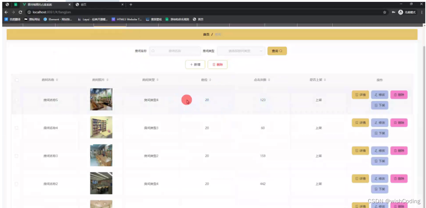426x208 pixels.
Task: Click the 新增 add button
Action: tap(195, 65)
